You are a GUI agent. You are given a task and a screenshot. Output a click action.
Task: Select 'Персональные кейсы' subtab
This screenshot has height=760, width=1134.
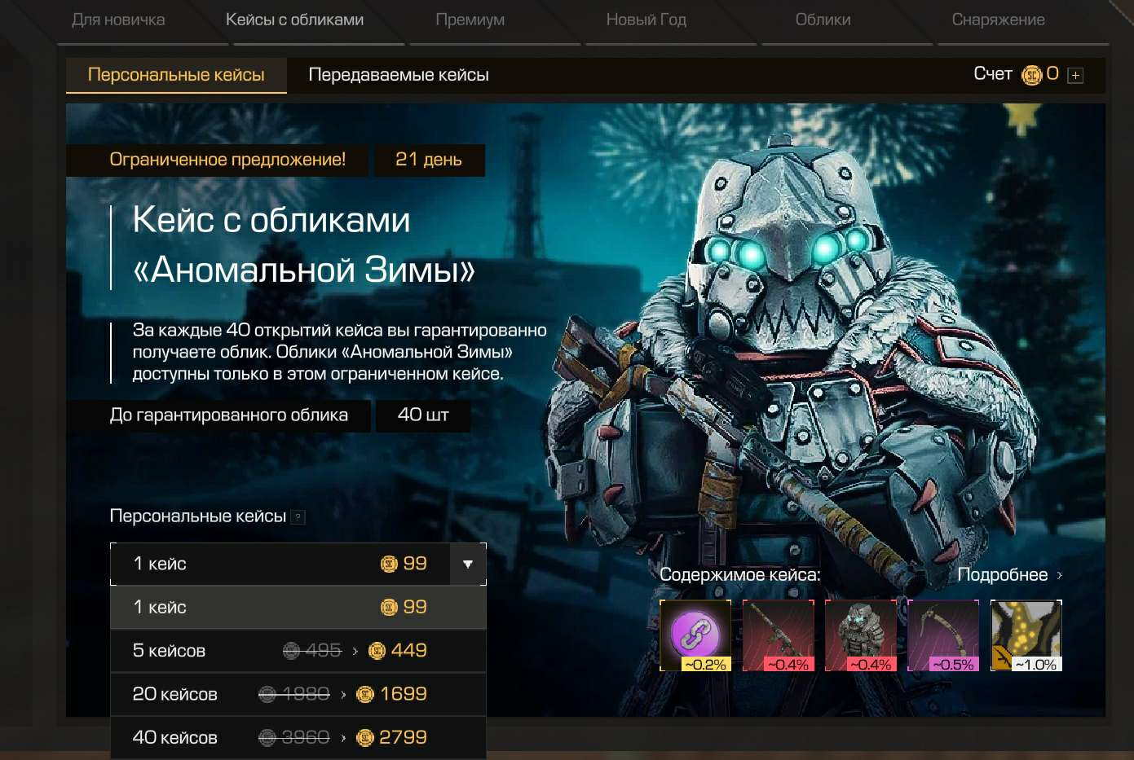[176, 75]
